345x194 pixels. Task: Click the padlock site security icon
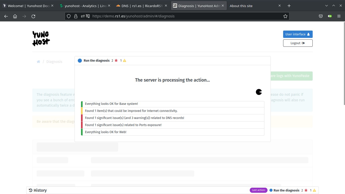(x=76, y=16)
